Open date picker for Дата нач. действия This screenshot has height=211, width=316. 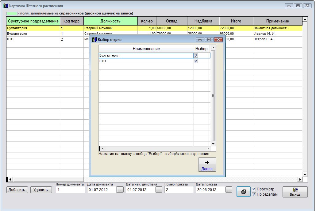tap(159, 189)
